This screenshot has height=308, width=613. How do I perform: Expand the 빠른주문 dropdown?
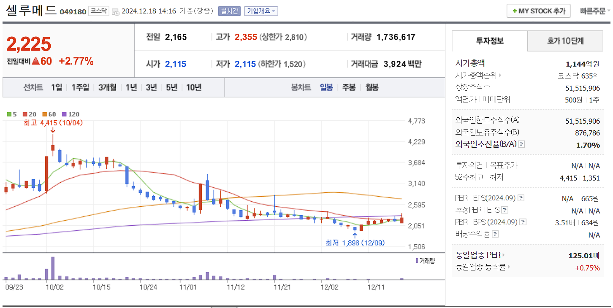pos(594,11)
